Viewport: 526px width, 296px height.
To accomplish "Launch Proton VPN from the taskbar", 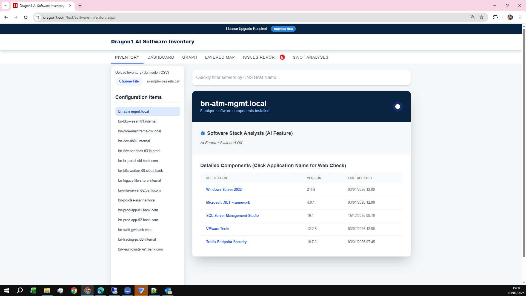I will tap(141, 291).
